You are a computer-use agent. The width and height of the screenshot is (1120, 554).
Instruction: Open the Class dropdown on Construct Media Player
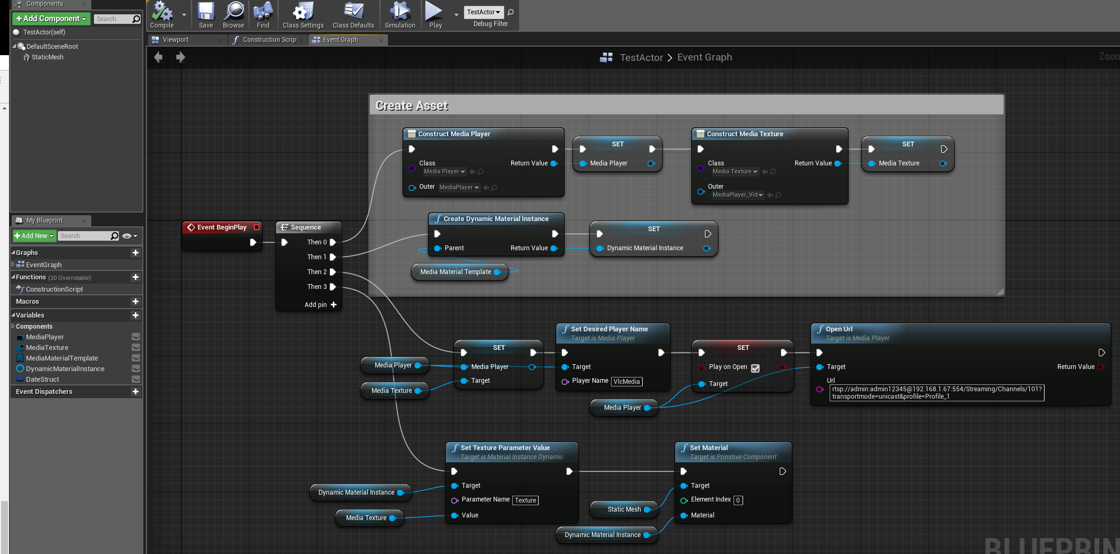[x=444, y=171]
